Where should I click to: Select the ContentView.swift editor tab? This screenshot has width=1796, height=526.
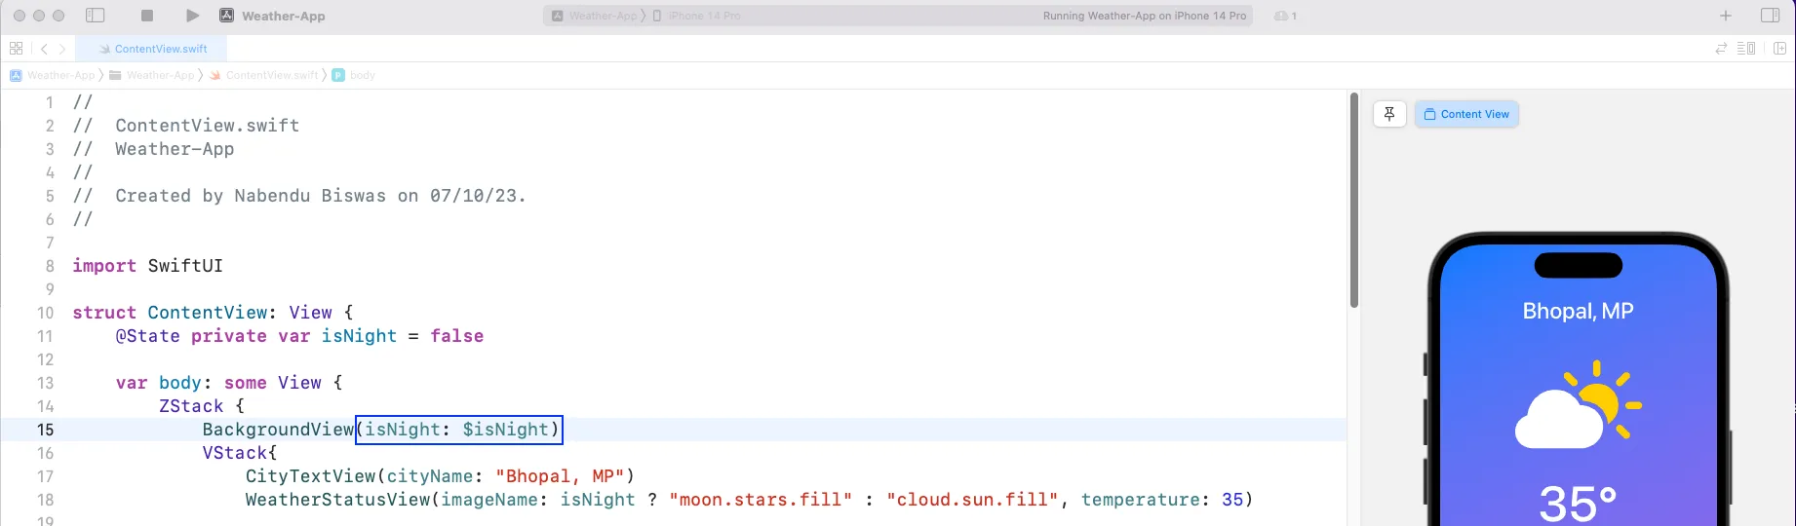[153, 48]
